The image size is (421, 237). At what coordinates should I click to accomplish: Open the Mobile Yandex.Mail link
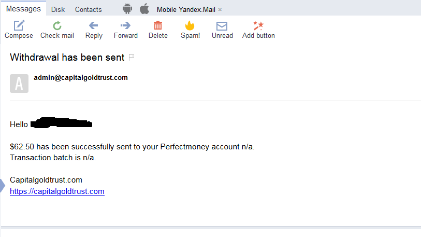pyautogui.click(x=186, y=9)
